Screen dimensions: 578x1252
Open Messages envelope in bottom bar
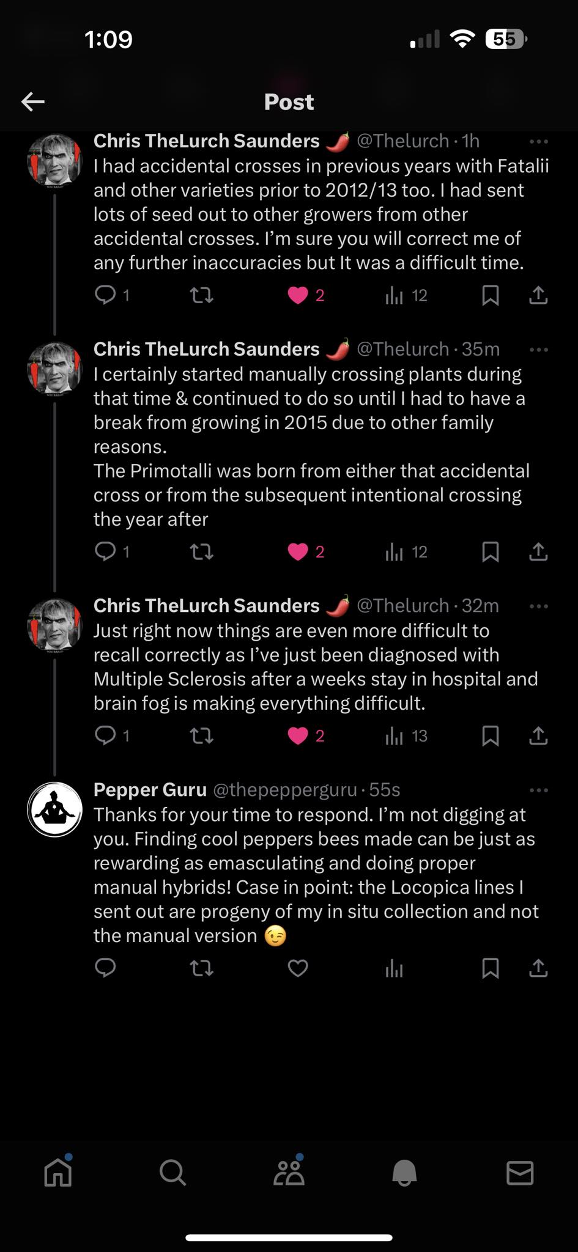click(520, 1173)
